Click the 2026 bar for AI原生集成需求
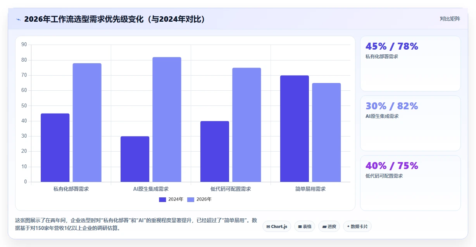476x247 pixels. [167, 119]
